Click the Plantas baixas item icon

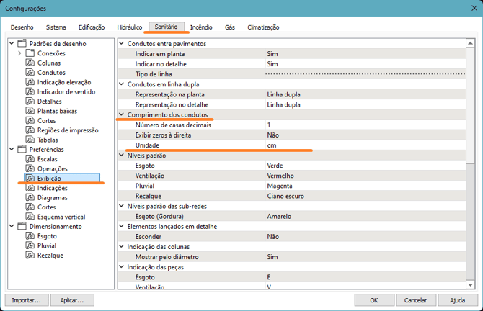pos(30,111)
